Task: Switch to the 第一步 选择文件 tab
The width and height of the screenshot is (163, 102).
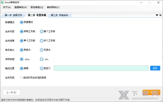Action: click(x=13, y=15)
